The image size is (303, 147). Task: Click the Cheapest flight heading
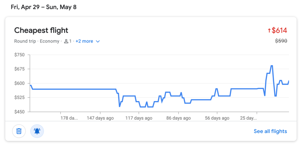(41, 30)
